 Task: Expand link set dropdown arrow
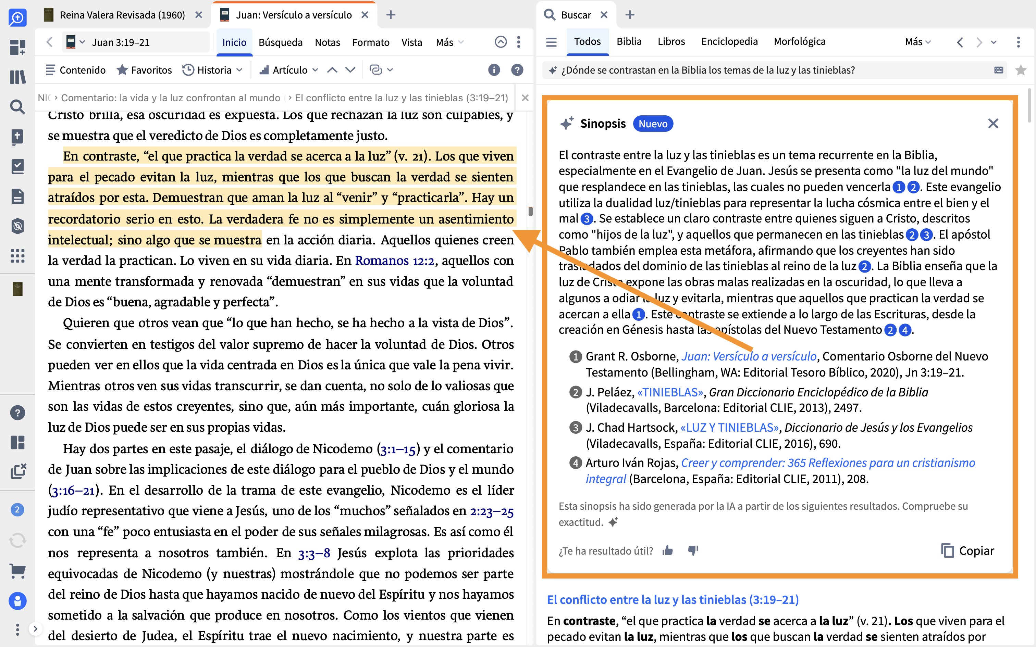(390, 70)
